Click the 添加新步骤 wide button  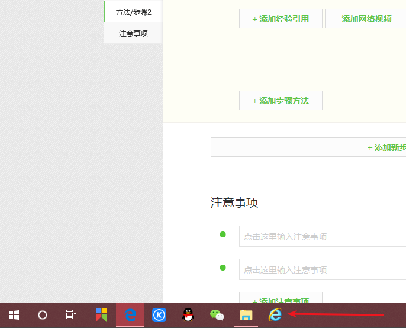point(308,147)
